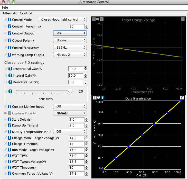This screenshot has width=188, height=180.
Task: Open help icon on Target Charge Voltage chart
Action: pyautogui.click(x=102, y=19)
